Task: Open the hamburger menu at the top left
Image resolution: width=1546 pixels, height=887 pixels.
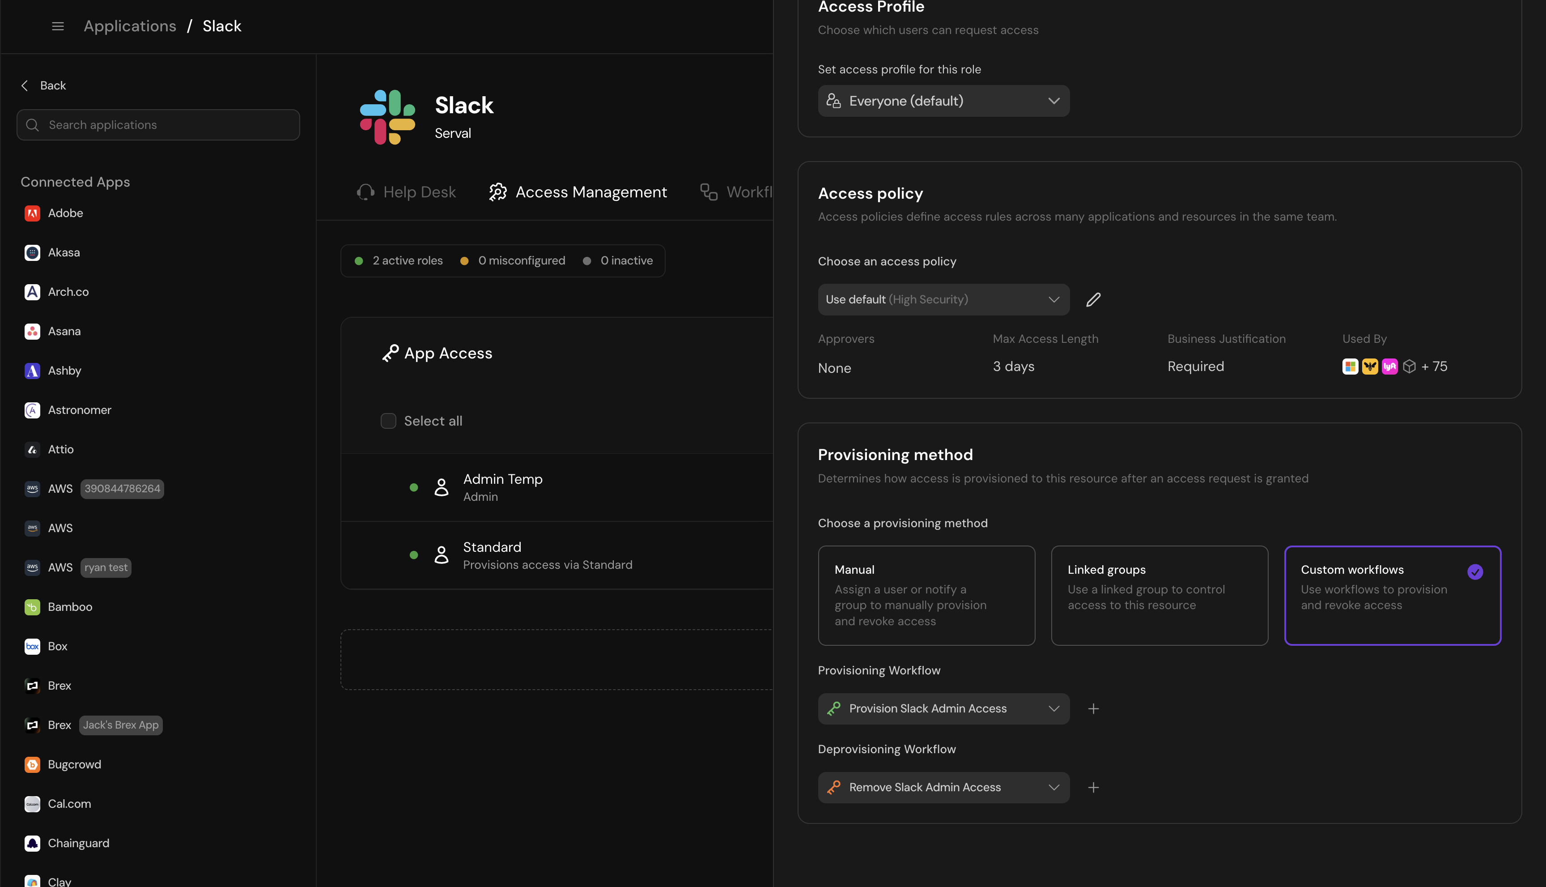Action: [x=57, y=26]
